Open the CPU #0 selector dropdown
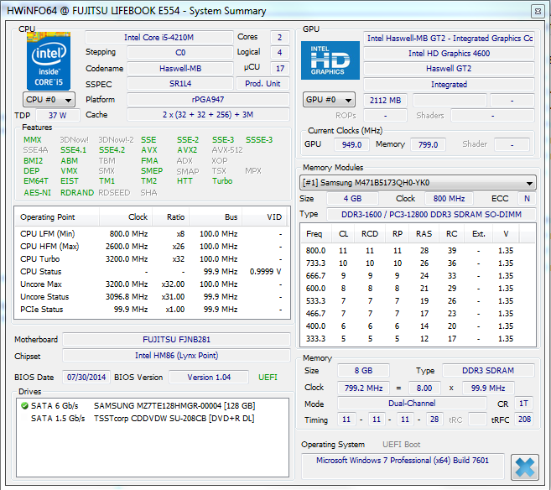 click(x=49, y=100)
